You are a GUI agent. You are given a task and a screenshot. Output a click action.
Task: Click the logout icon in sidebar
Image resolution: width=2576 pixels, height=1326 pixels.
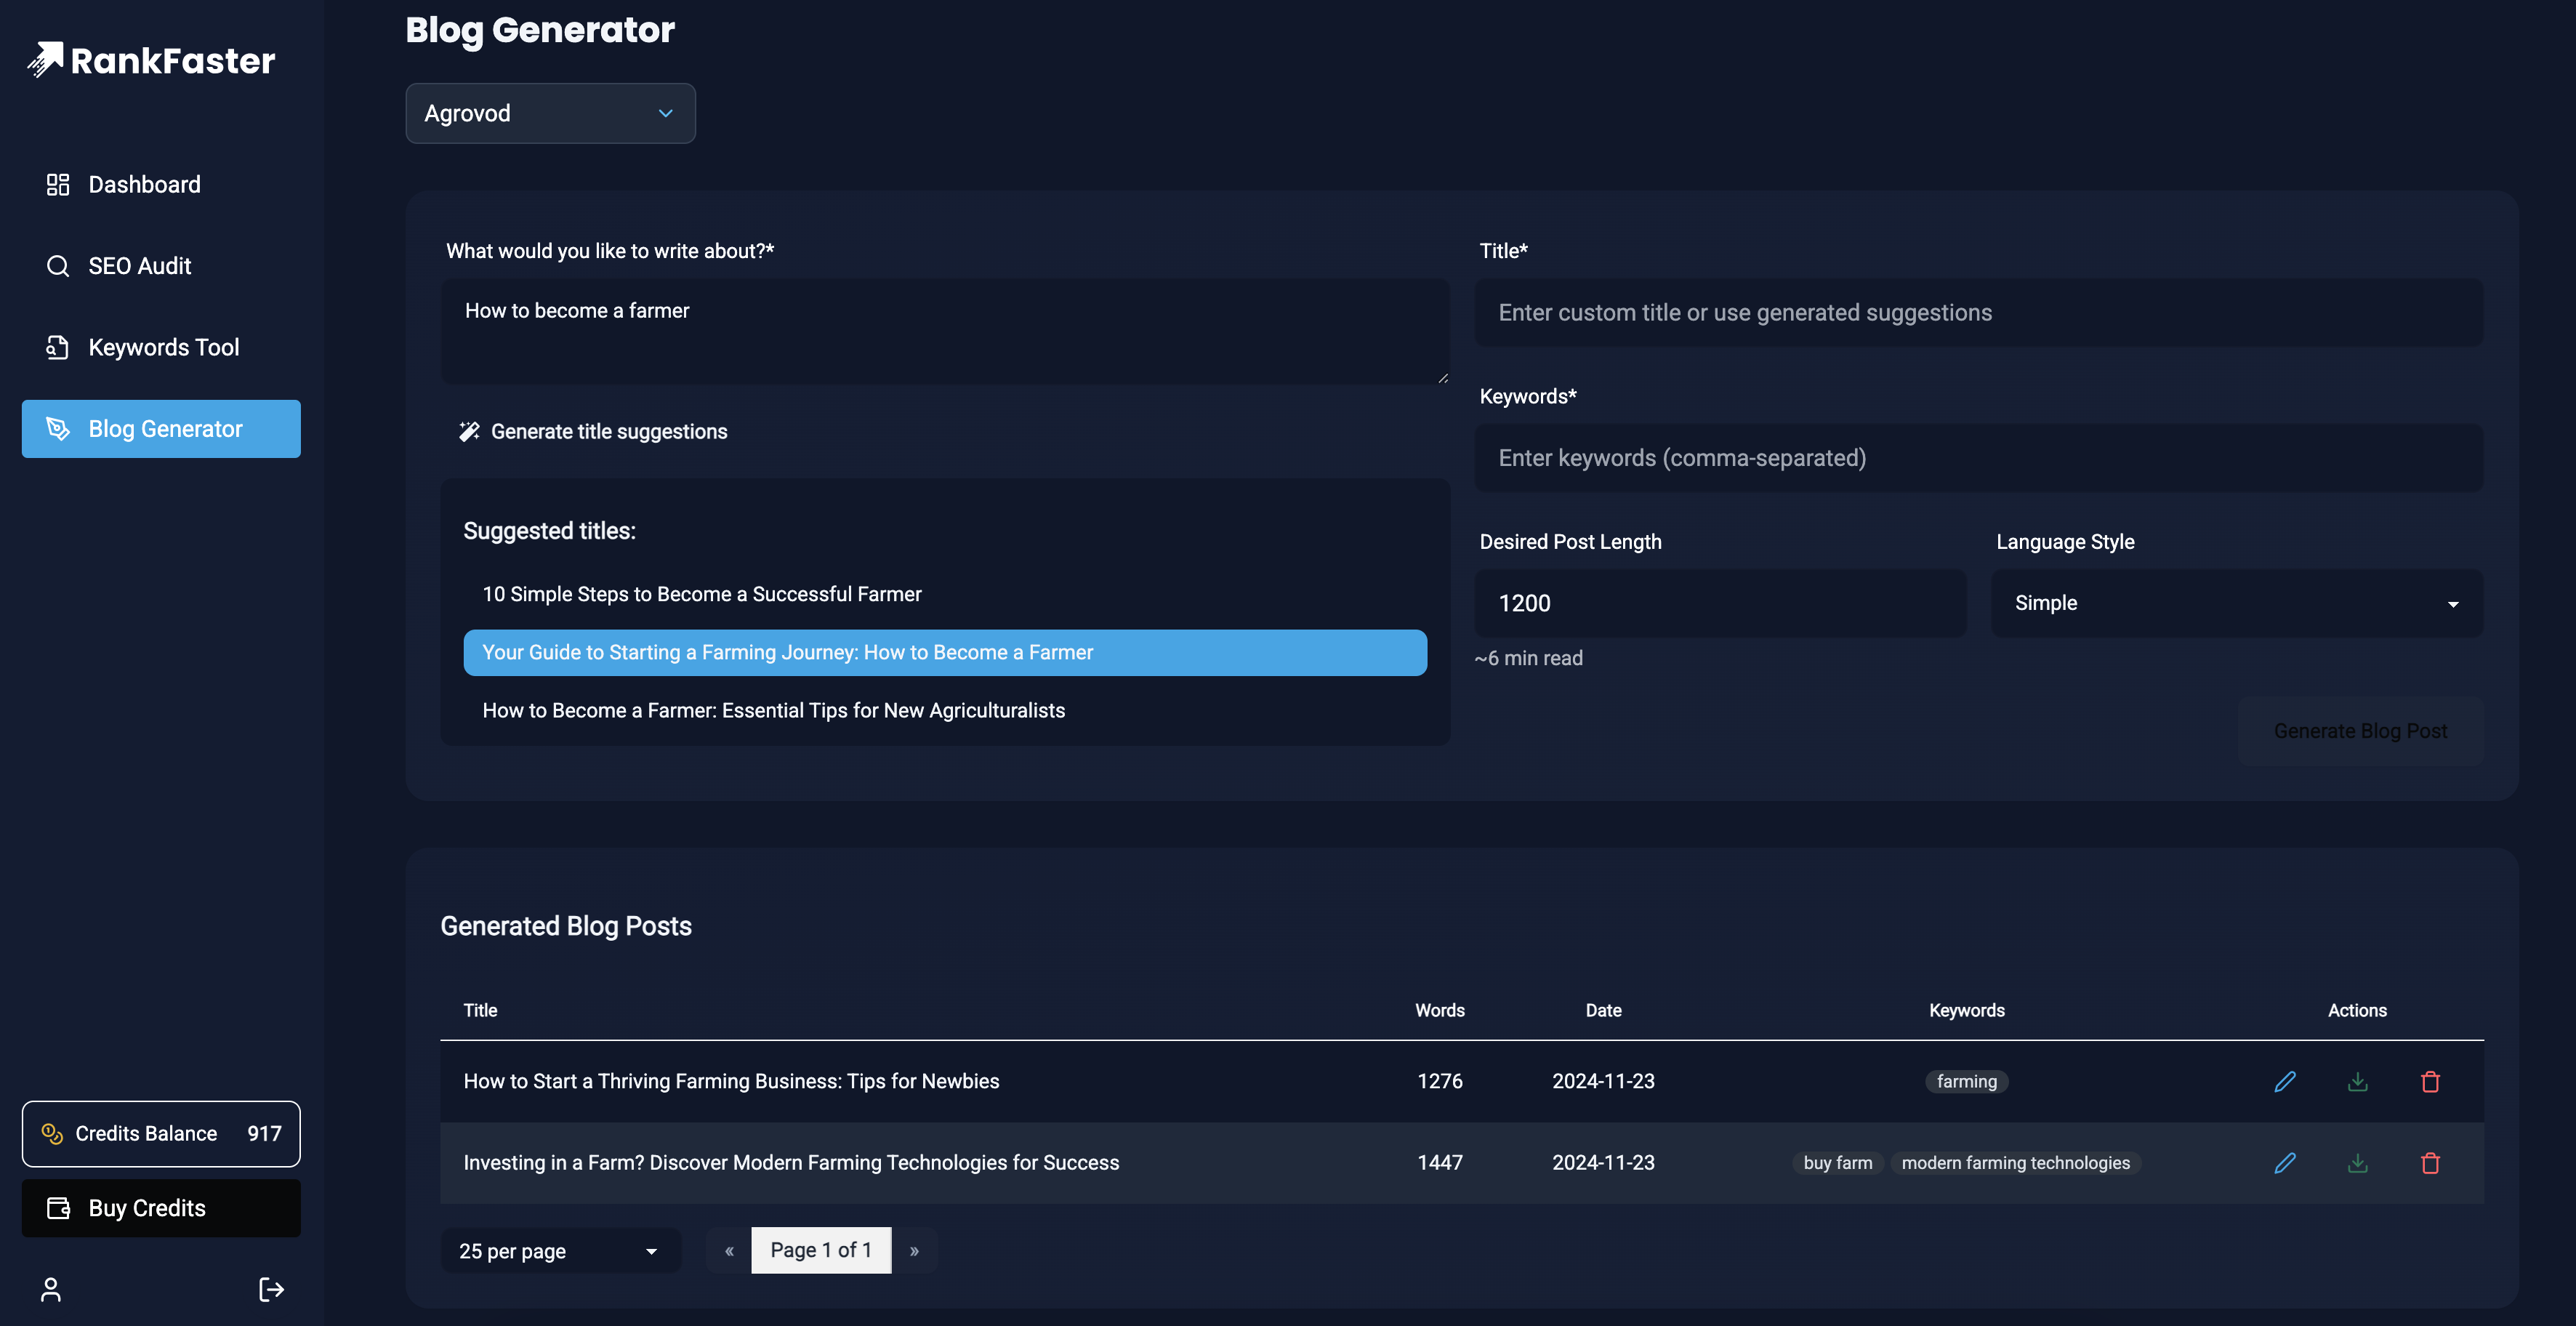(x=271, y=1289)
